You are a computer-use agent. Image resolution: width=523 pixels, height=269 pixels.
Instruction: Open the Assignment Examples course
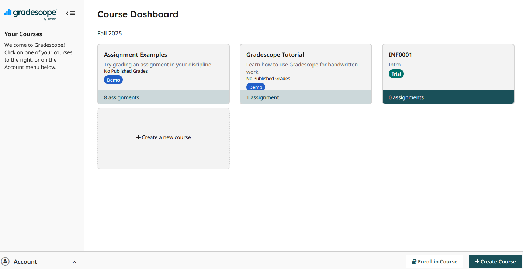[x=136, y=55]
